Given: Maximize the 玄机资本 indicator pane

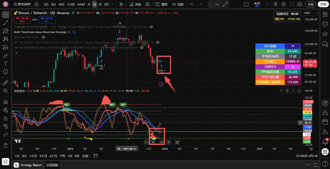Looking at the screenshot, I should coord(299,91).
